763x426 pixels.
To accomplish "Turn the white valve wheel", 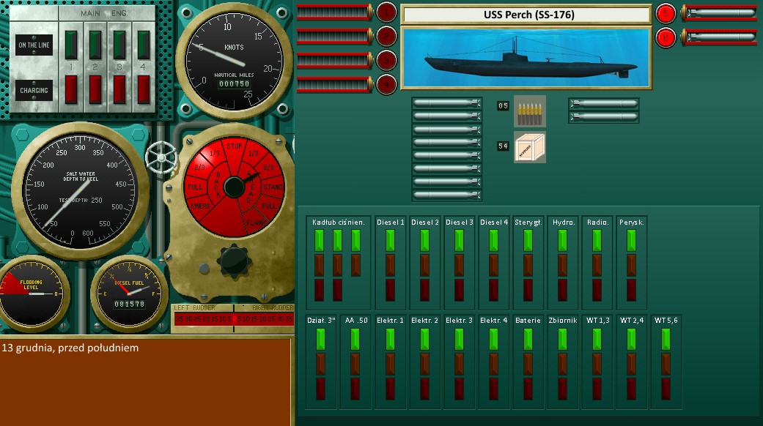I will 159,157.
